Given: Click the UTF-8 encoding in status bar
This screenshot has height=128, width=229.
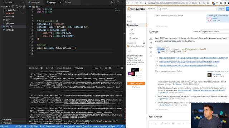Looking at the screenshot, I should coord(19,126).
